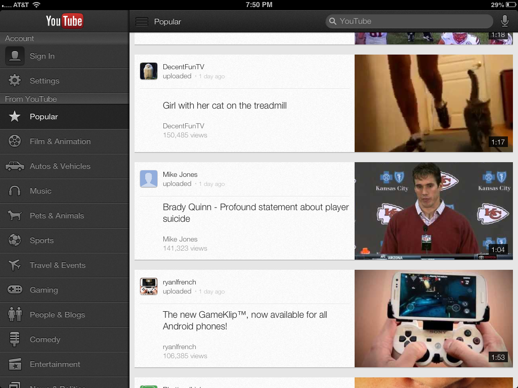Open the Comedy category
This screenshot has height=388, width=518.
pyautogui.click(x=64, y=339)
